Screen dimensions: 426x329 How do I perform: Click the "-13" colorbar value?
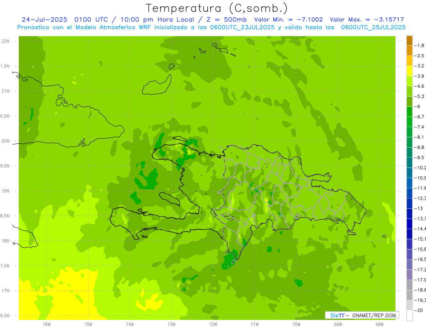tap(419, 208)
